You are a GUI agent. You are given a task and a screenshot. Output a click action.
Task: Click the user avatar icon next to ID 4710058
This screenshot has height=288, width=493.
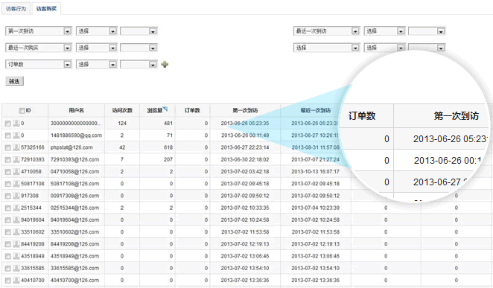(x=16, y=171)
